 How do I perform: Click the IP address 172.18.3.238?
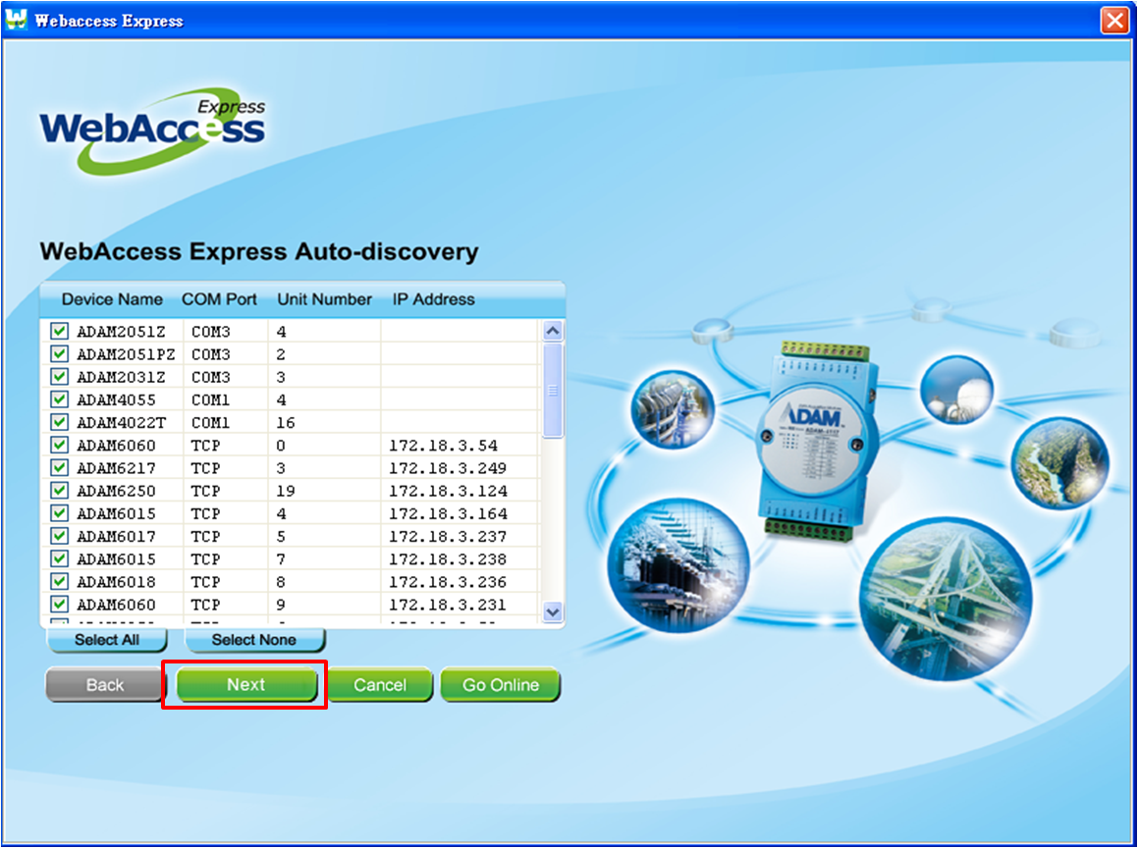point(448,559)
